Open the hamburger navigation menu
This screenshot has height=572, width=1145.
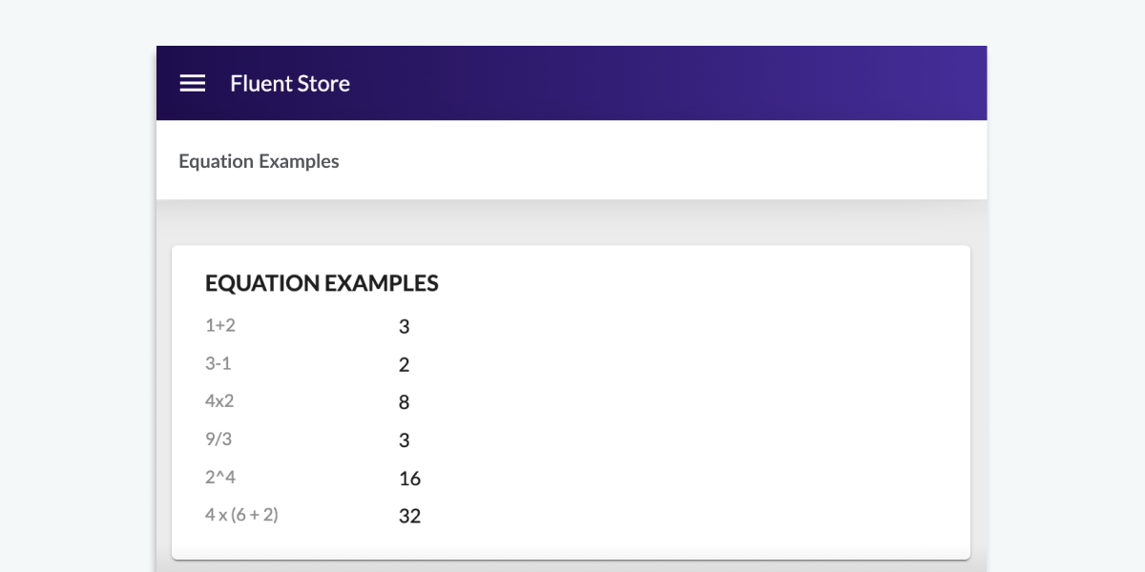(193, 83)
